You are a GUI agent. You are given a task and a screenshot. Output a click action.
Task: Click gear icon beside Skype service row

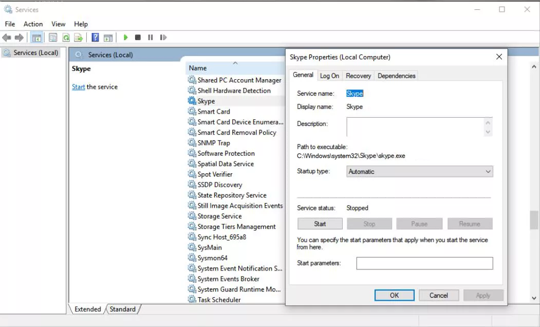[x=192, y=101]
